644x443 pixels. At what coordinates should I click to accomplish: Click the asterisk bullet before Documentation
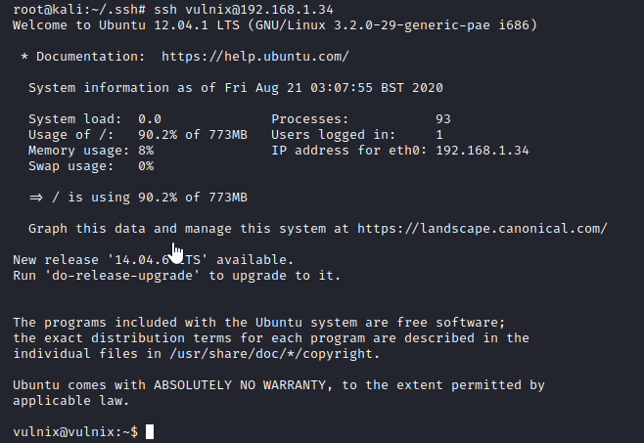click(x=24, y=57)
